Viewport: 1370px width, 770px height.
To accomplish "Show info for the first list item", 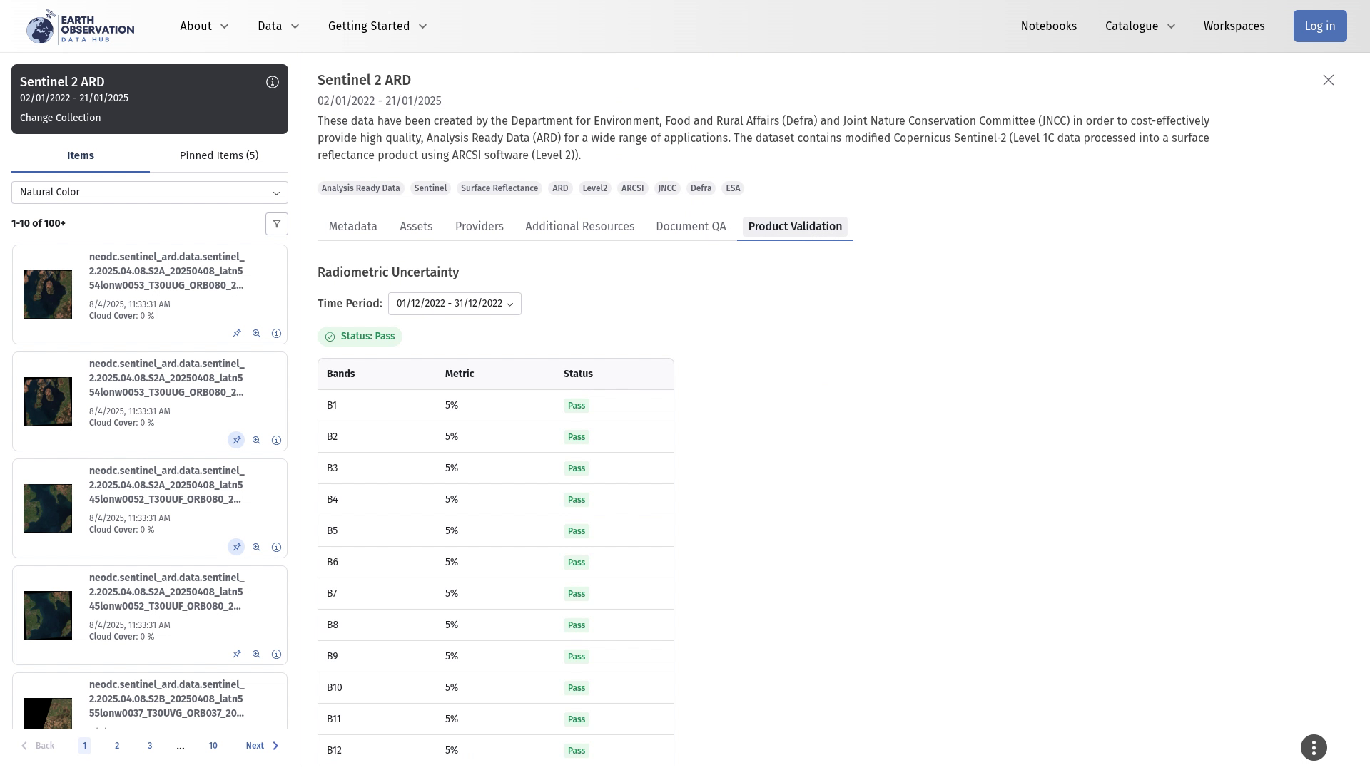I will pyautogui.click(x=276, y=334).
